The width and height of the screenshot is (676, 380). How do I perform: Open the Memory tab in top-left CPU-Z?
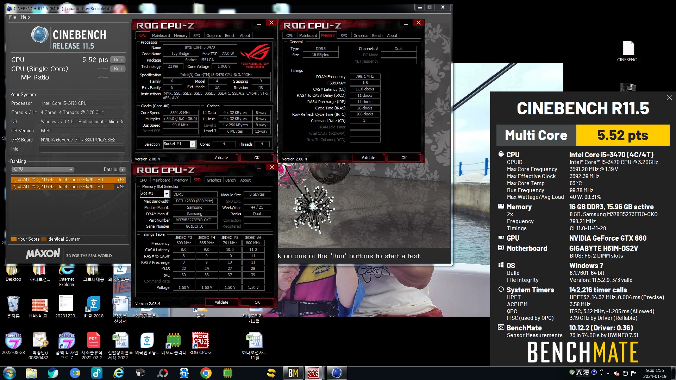pyautogui.click(x=181, y=36)
